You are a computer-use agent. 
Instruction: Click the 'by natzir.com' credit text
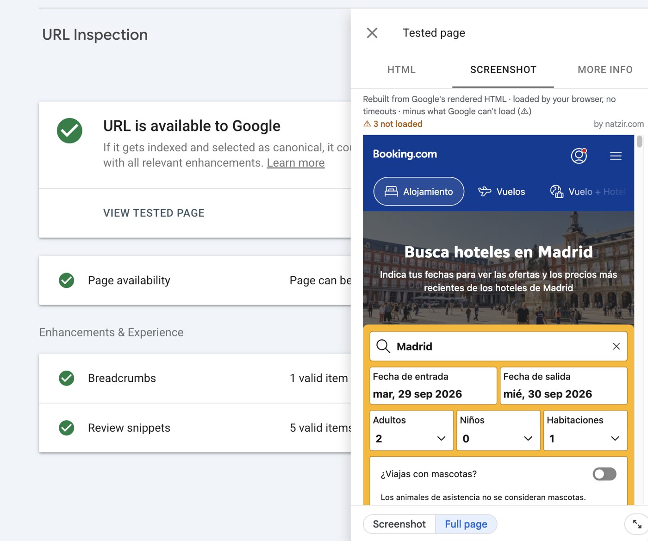click(x=618, y=124)
